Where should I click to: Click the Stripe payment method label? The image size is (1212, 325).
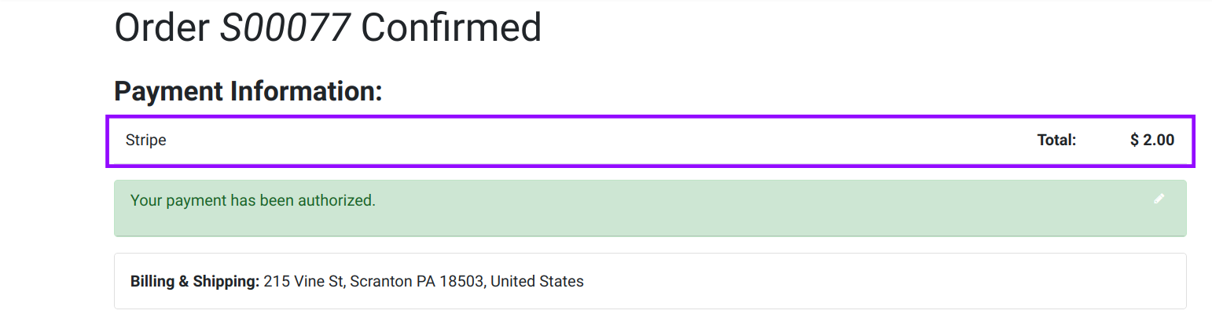(146, 141)
